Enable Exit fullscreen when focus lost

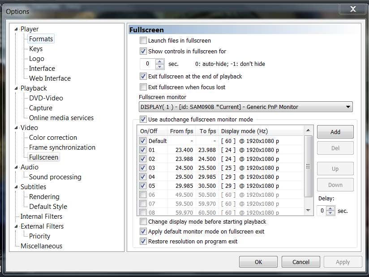(143, 87)
